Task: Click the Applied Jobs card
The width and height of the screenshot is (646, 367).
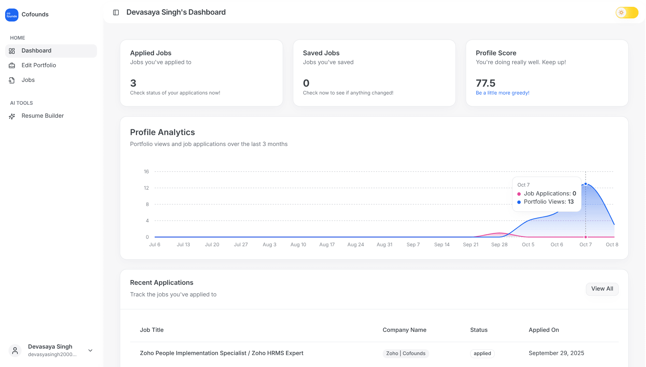Action: pos(201,73)
